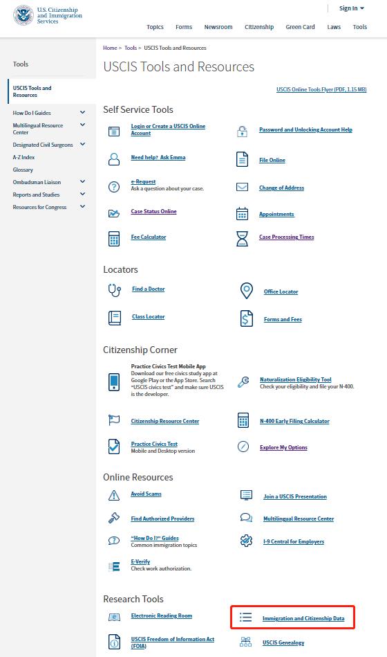Open the Tools menu in top navigation

click(360, 27)
